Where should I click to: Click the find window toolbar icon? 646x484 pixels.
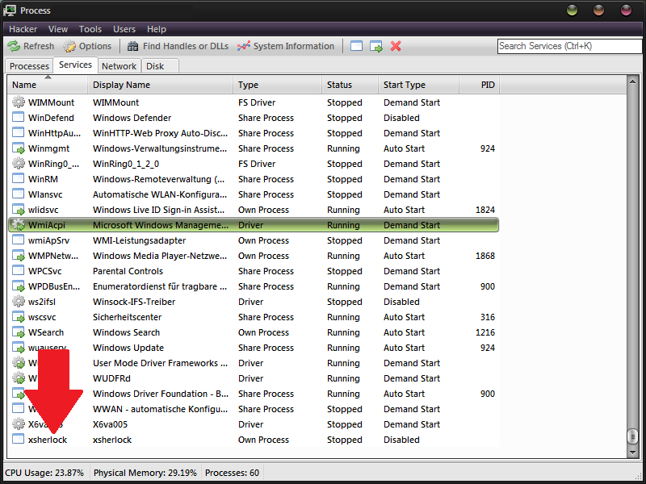pyautogui.click(x=356, y=46)
